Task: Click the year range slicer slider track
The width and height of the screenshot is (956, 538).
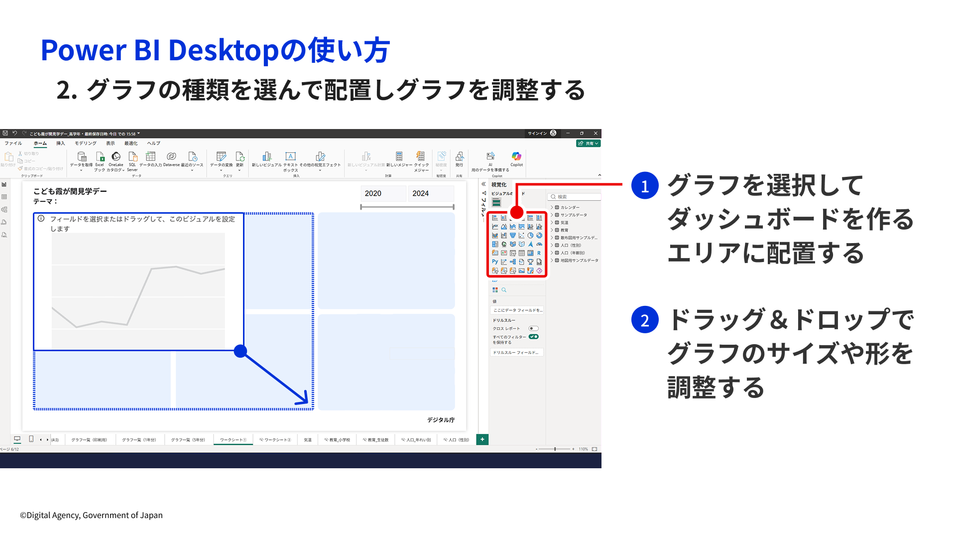Action: [407, 207]
